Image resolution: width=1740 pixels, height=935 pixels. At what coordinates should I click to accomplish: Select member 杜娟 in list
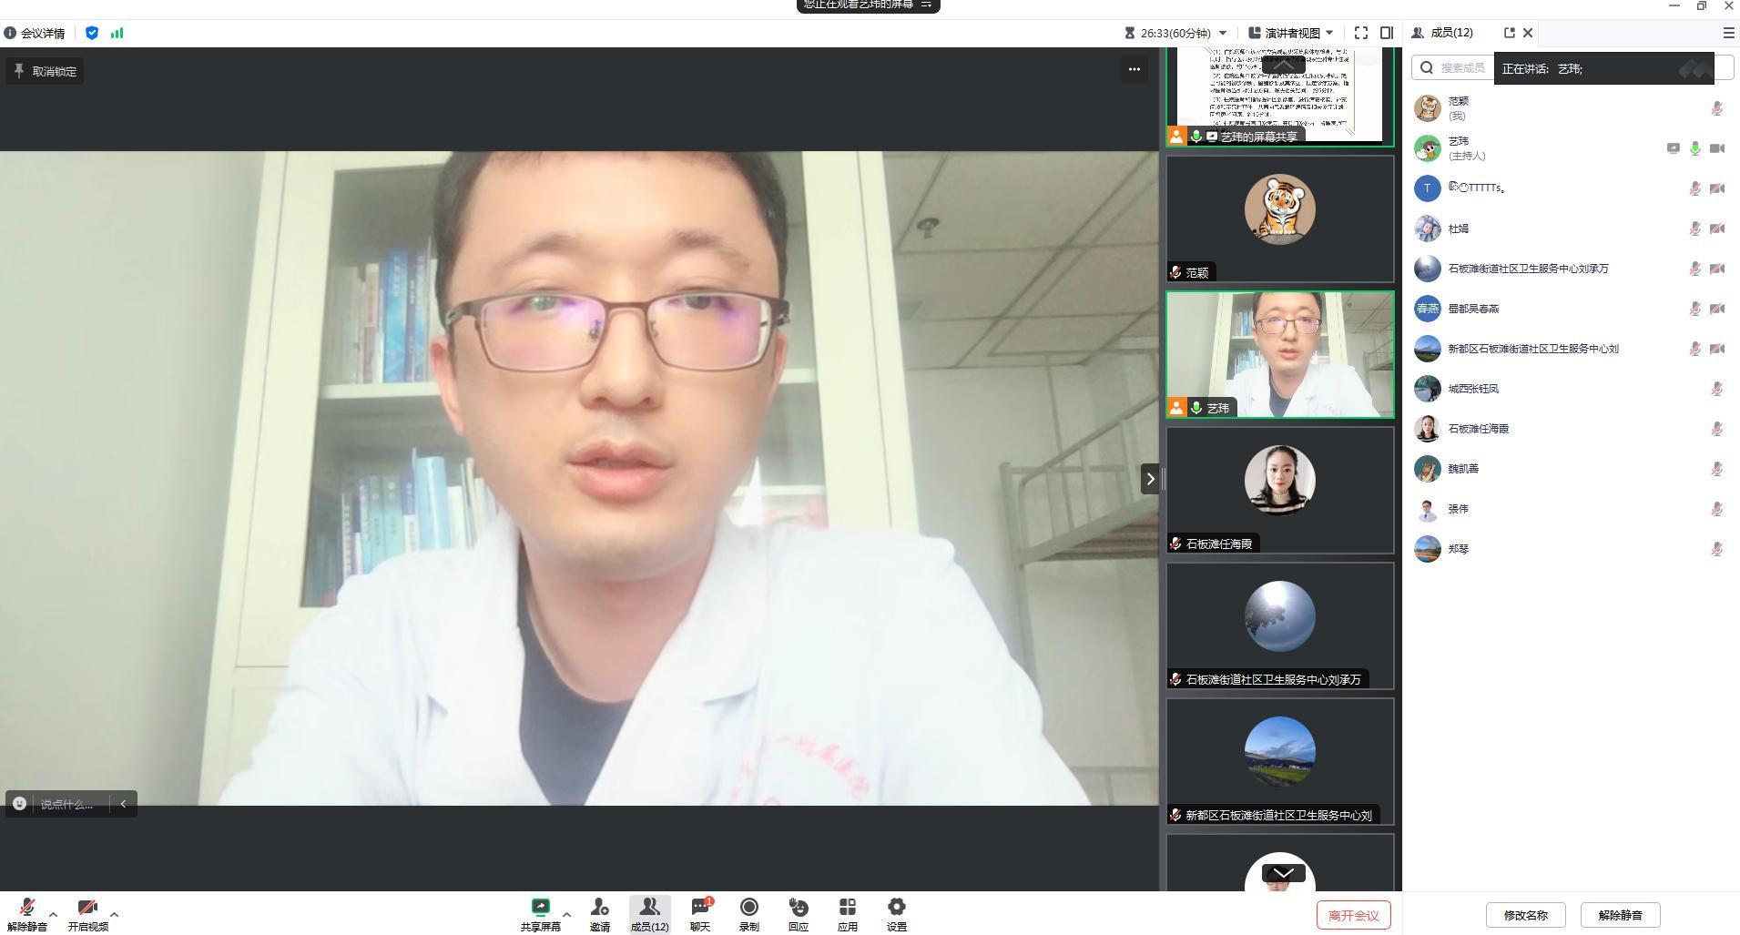click(x=1571, y=229)
